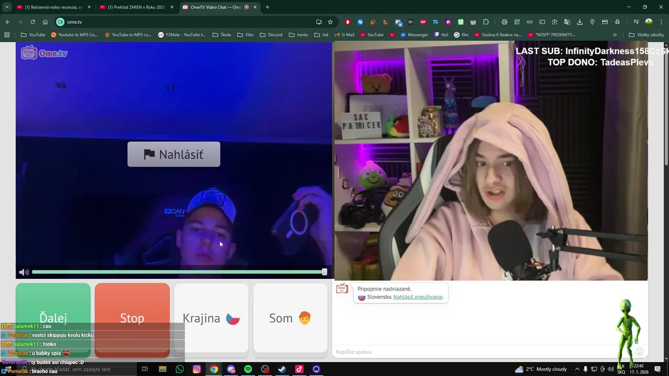Image resolution: width=669 pixels, height=376 pixels.
Task: Open the apps grid in the bookmarks bar
Action: click(7, 35)
